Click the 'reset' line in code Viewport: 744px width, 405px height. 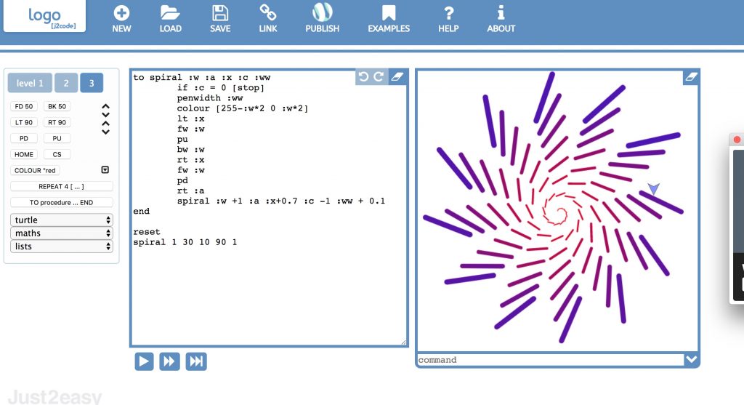(147, 232)
